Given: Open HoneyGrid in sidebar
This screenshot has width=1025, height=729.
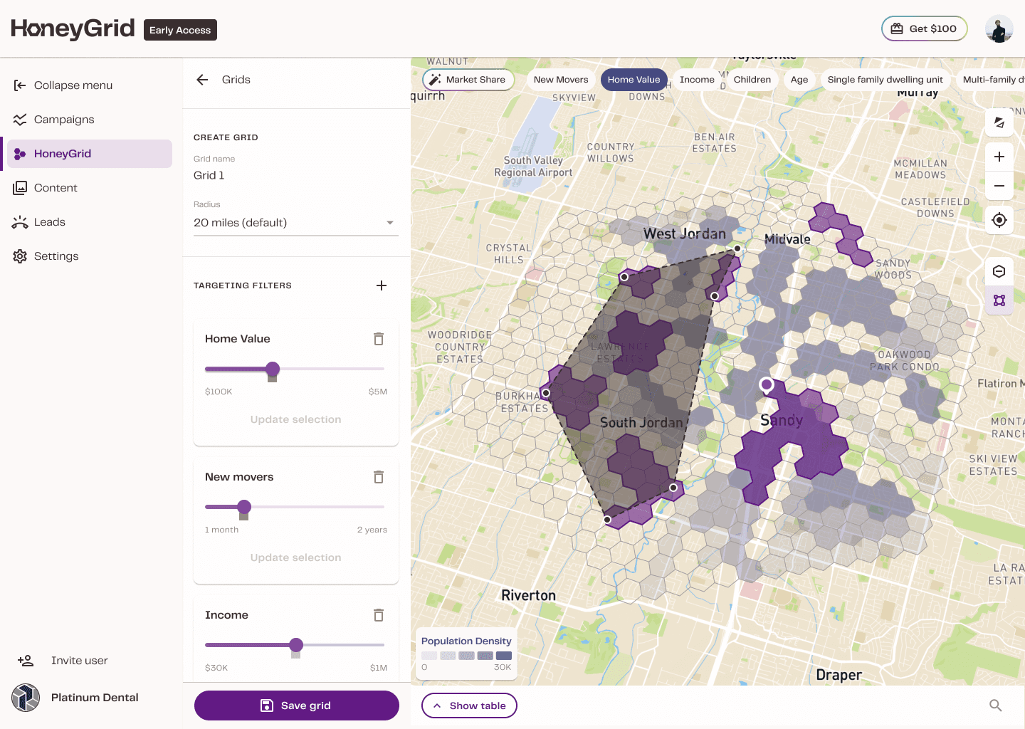Looking at the screenshot, I should 90,154.
